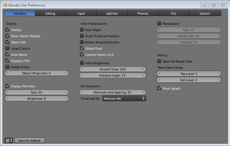
Task: Switch to the Editing tab
Action: click(50, 14)
